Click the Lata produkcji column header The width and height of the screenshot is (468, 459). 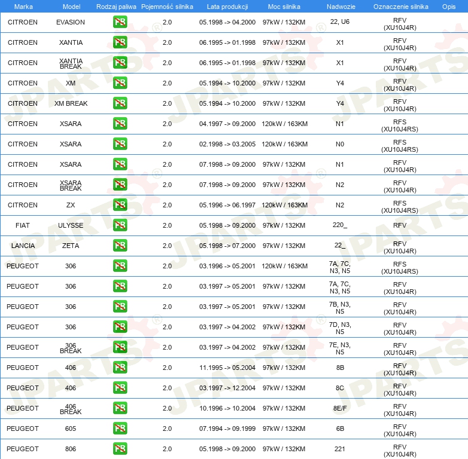pyautogui.click(x=227, y=7)
